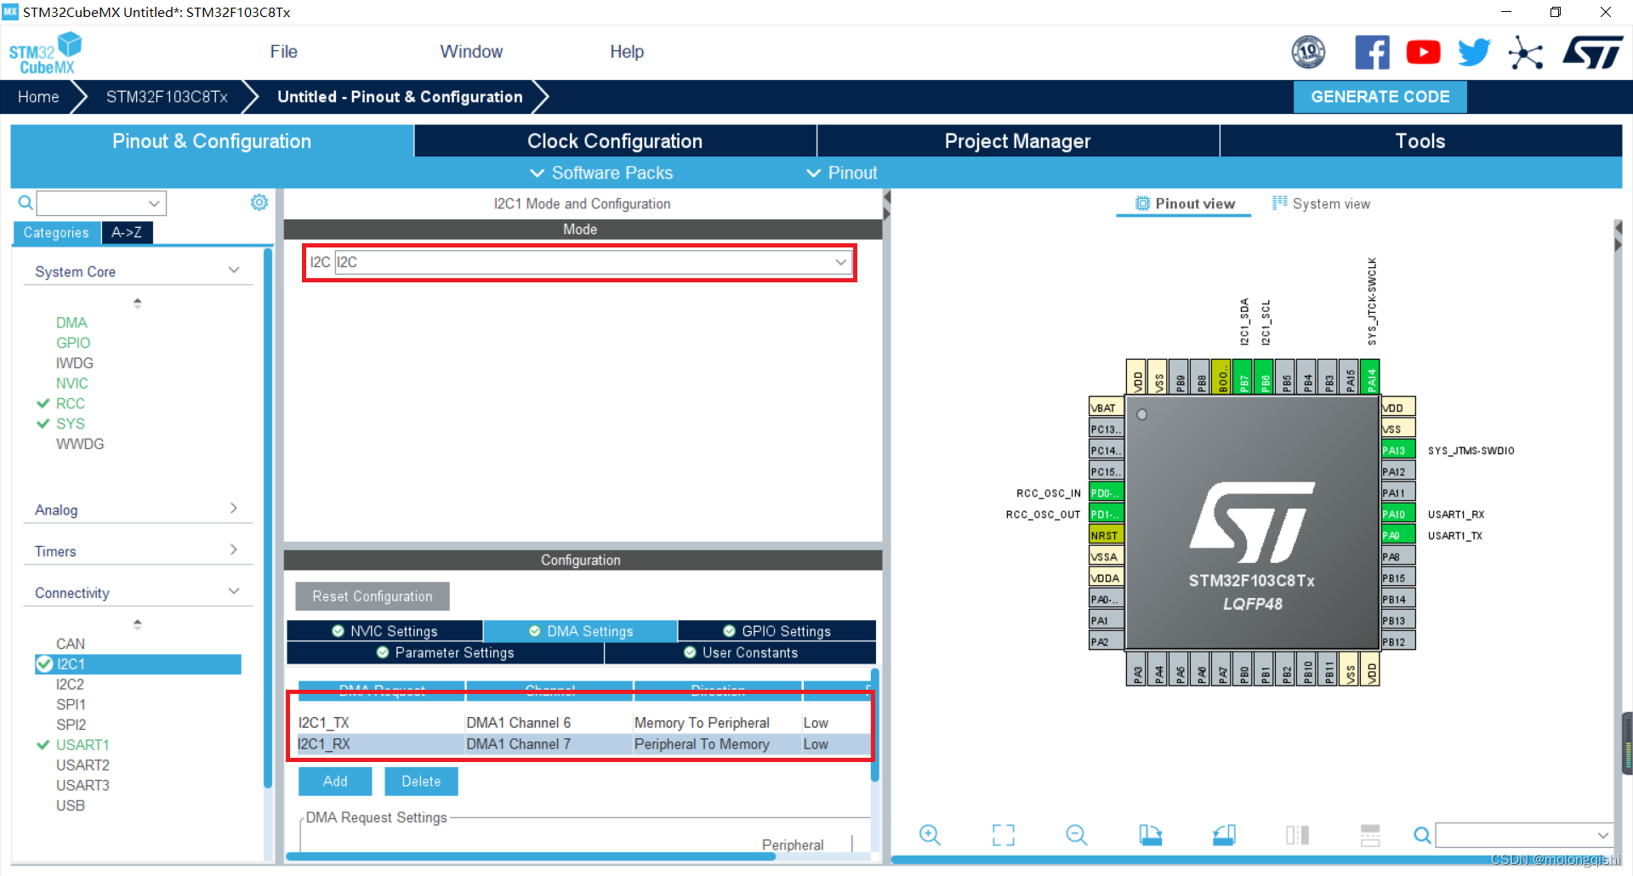The height and width of the screenshot is (876, 1633).
Task: Open the ST community network icon
Action: (x=1526, y=53)
